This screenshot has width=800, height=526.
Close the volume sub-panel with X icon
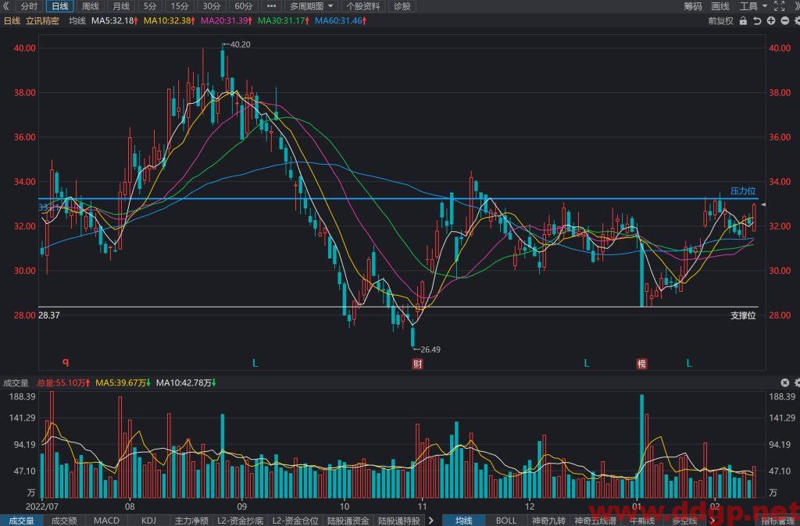pyautogui.click(x=784, y=382)
